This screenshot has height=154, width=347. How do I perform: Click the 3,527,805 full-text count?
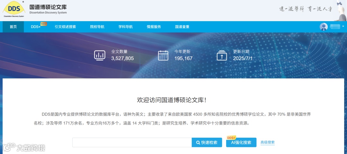tap(122, 59)
